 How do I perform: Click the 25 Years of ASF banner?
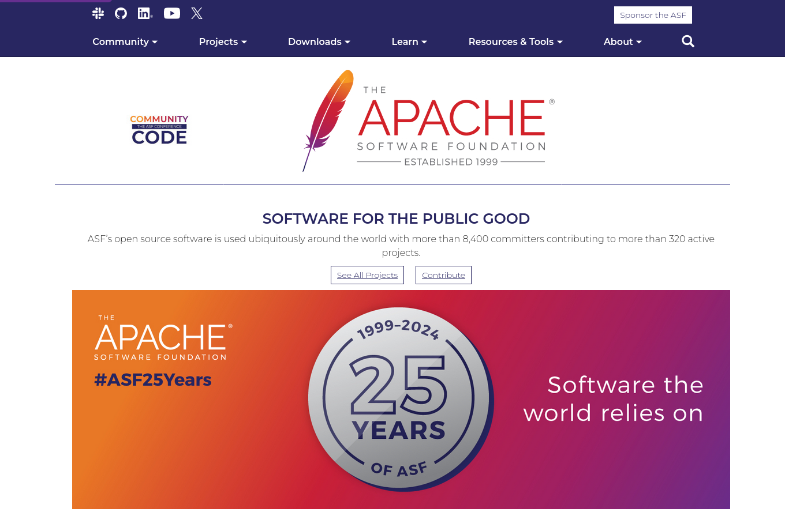pos(401,400)
